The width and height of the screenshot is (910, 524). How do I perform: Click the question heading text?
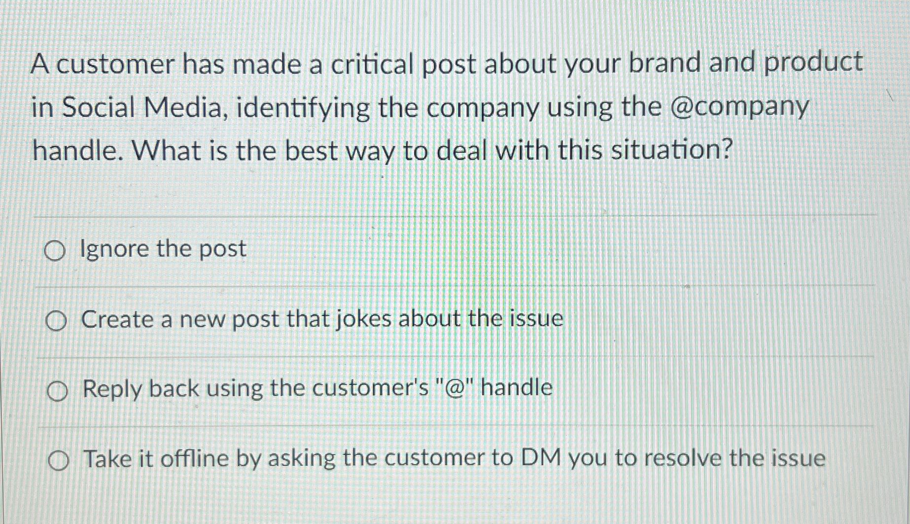pos(444,106)
